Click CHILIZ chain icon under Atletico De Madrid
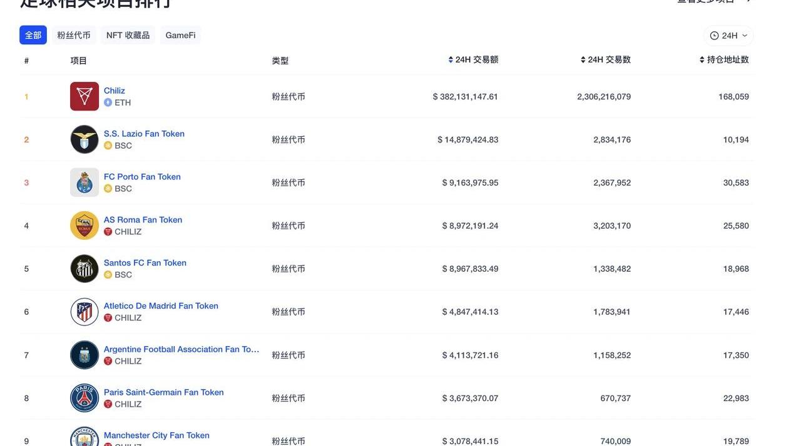Image resolution: width=801 pixels, height=446 pixels. pos(108,318)
